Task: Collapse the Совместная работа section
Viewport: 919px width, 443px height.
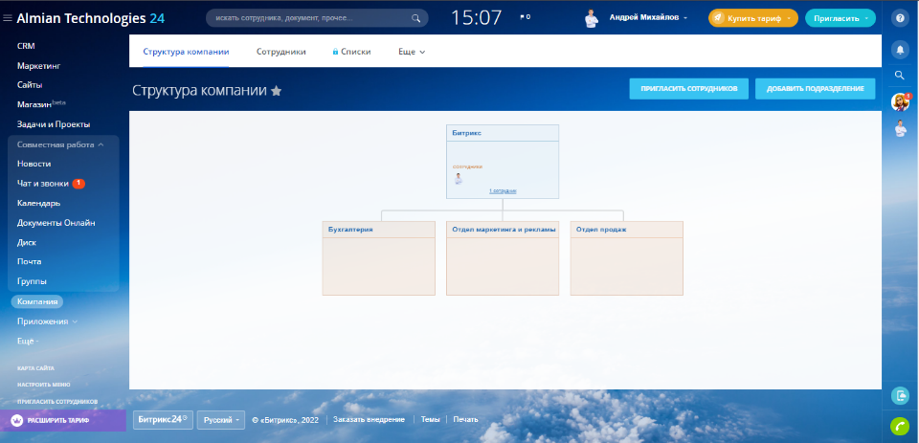Action: [60, 144]
